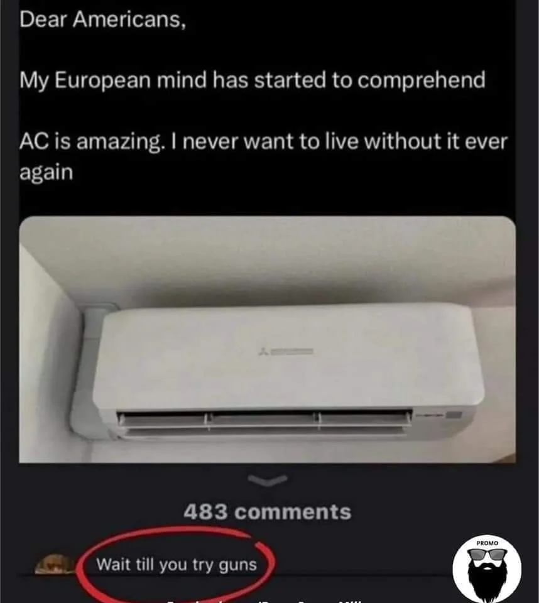Click the sunglasses on the bearded logo

tap(487, 554)
